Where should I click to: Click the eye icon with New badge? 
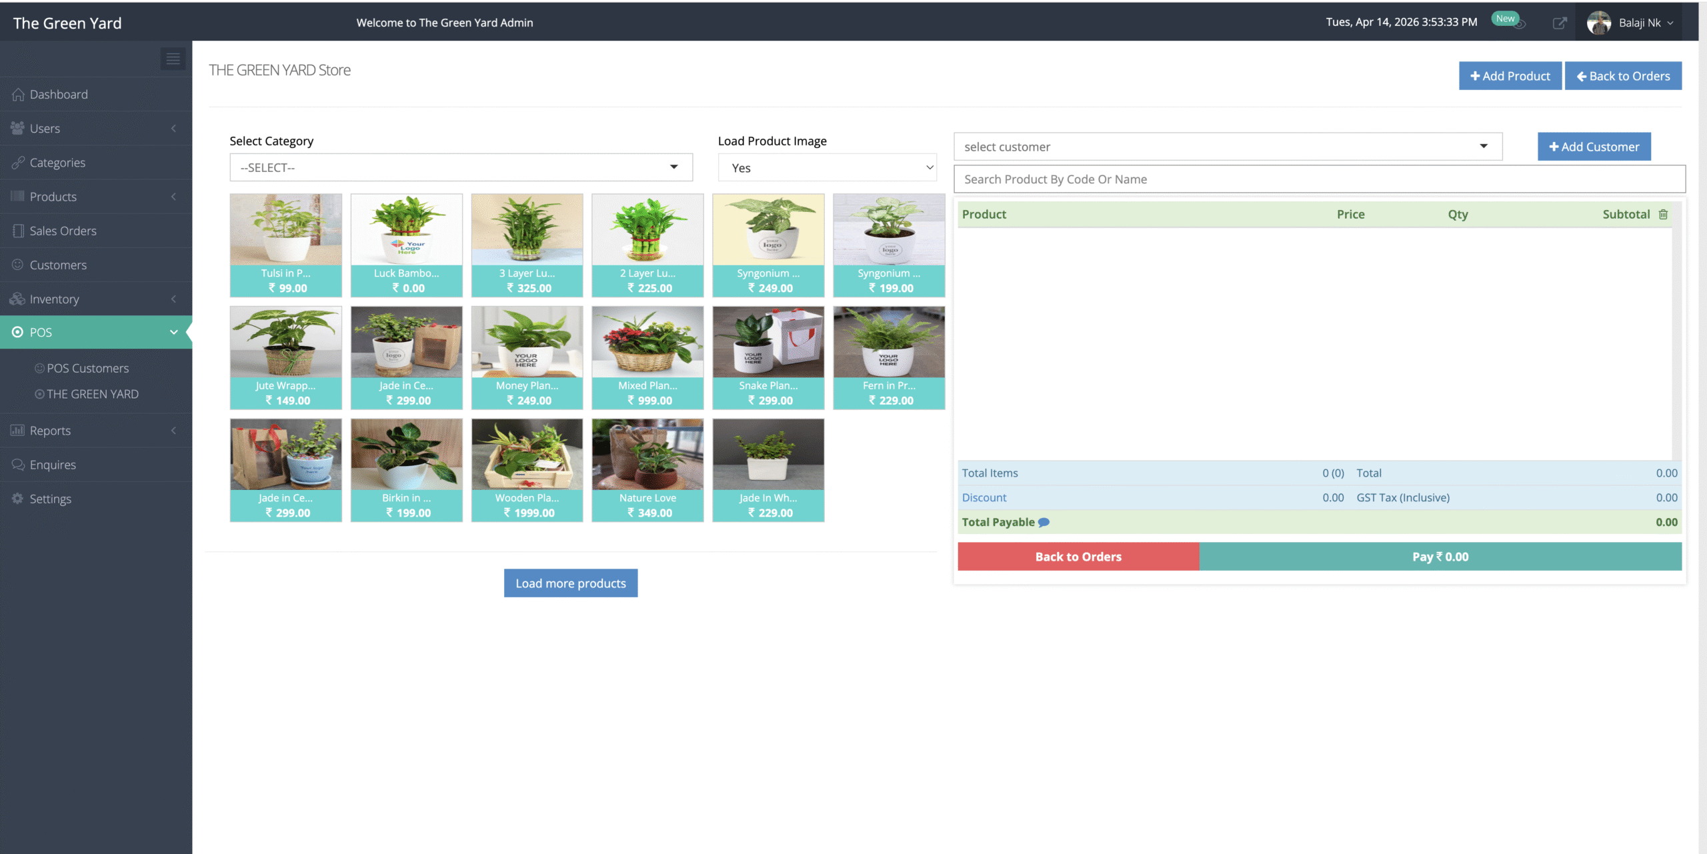1520,25
